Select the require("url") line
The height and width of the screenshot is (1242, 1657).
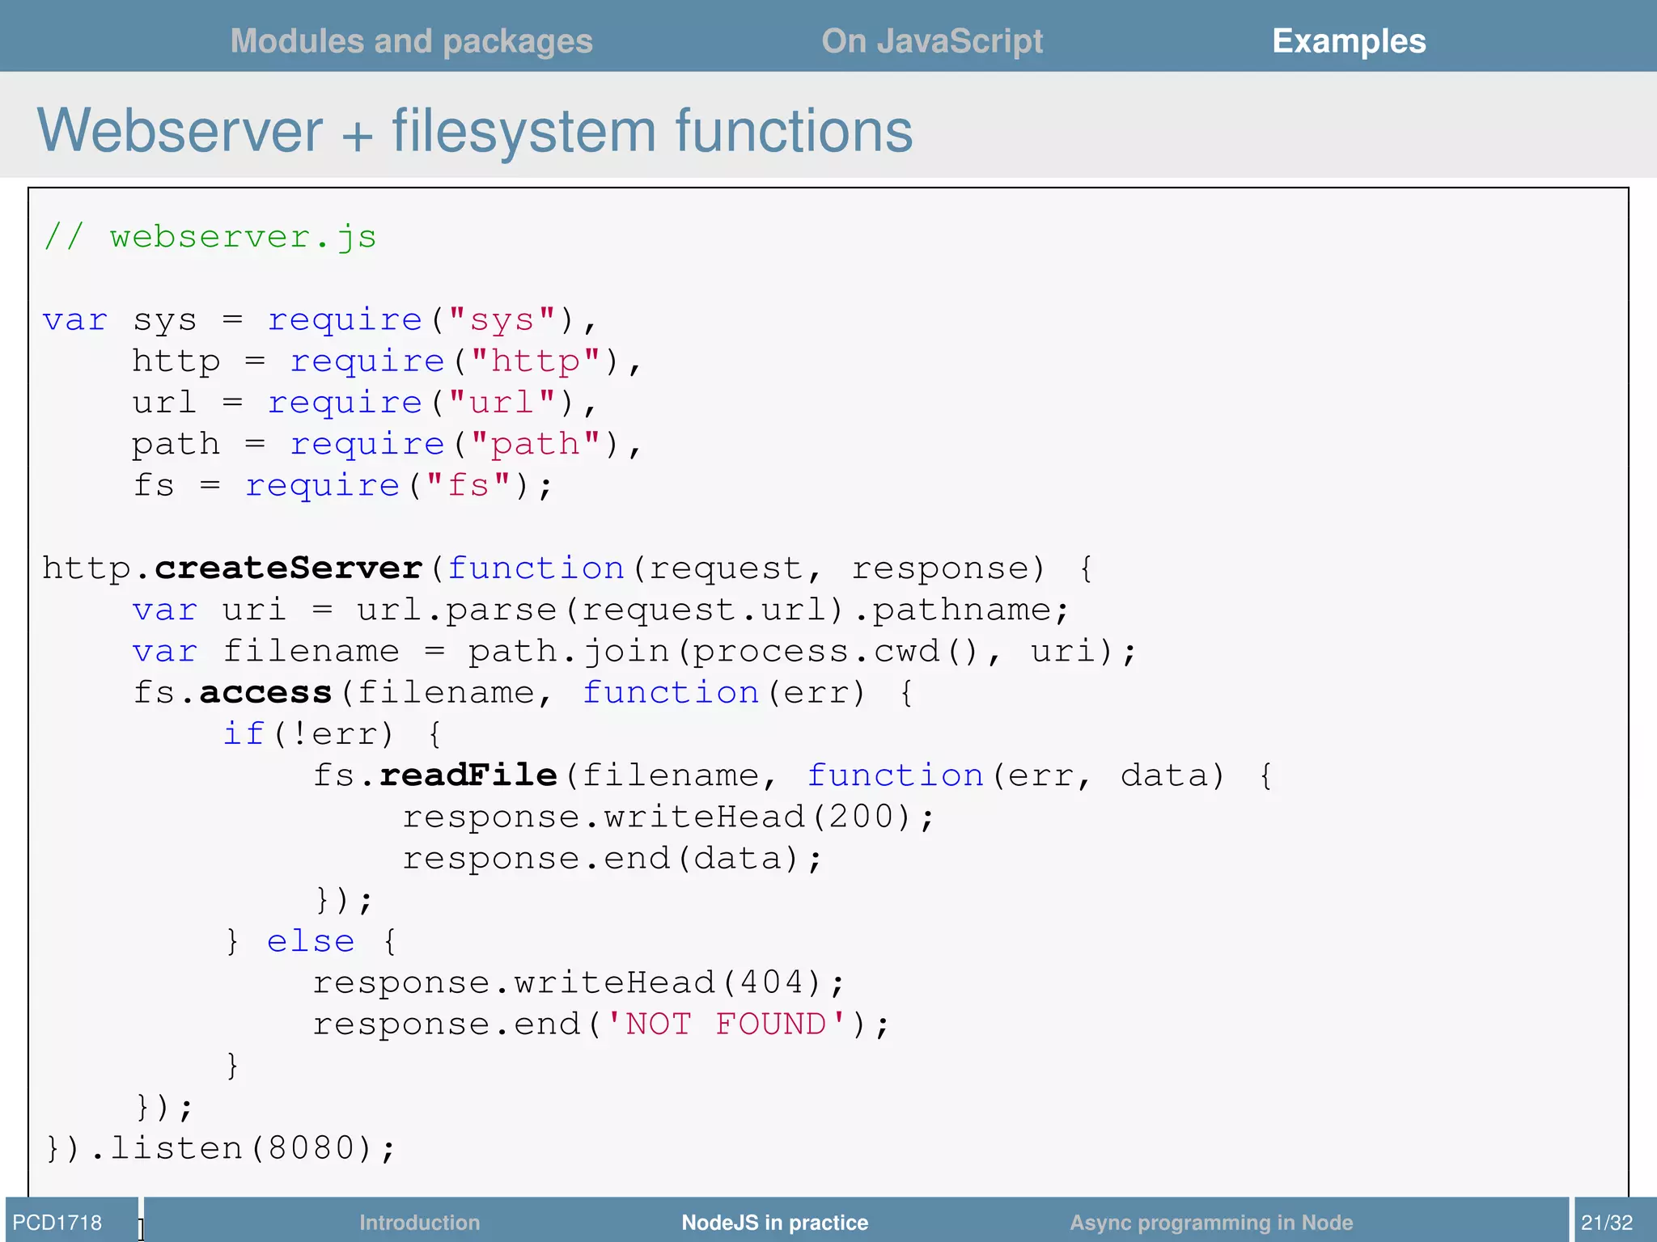point(365,403)
